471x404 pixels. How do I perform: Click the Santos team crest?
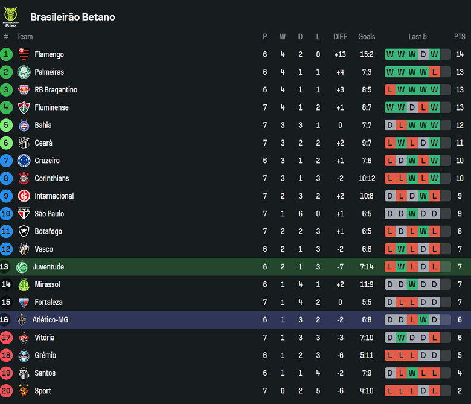[24, 373]
